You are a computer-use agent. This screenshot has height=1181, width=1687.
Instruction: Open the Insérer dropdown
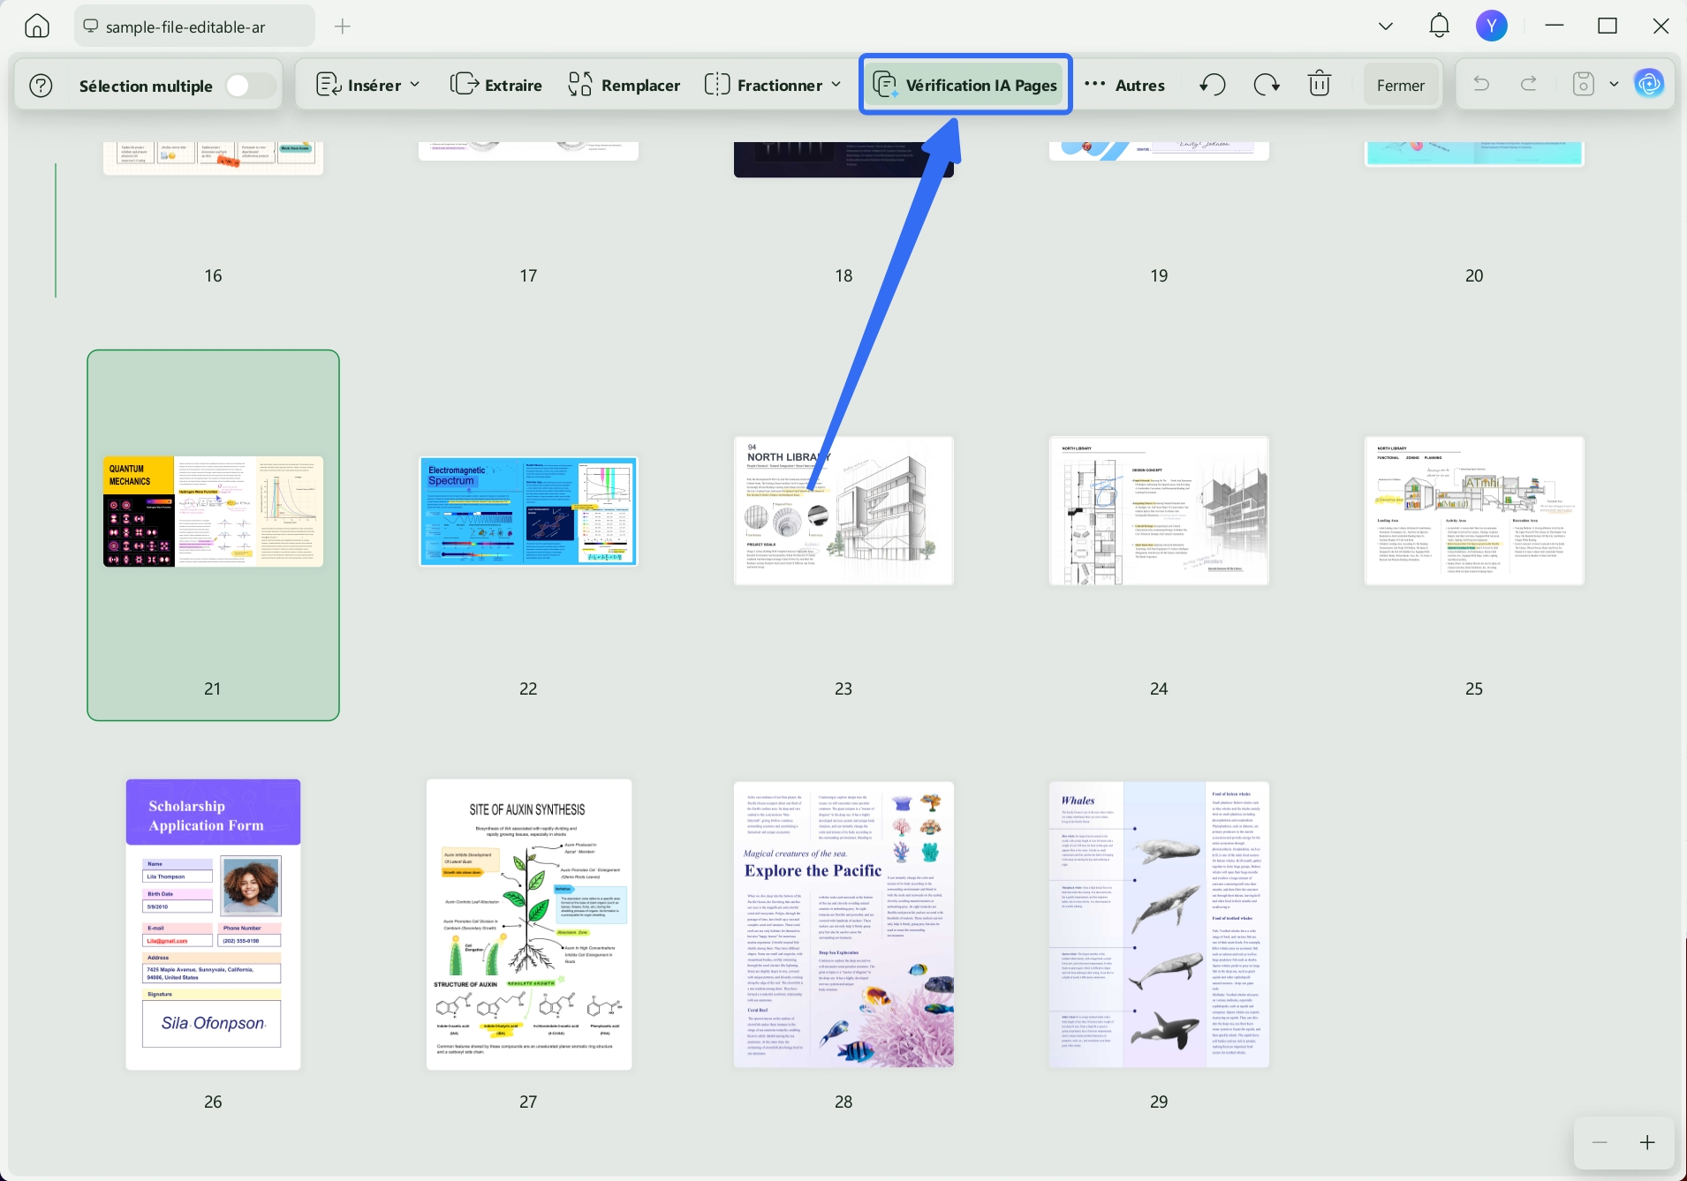[367, 86]
